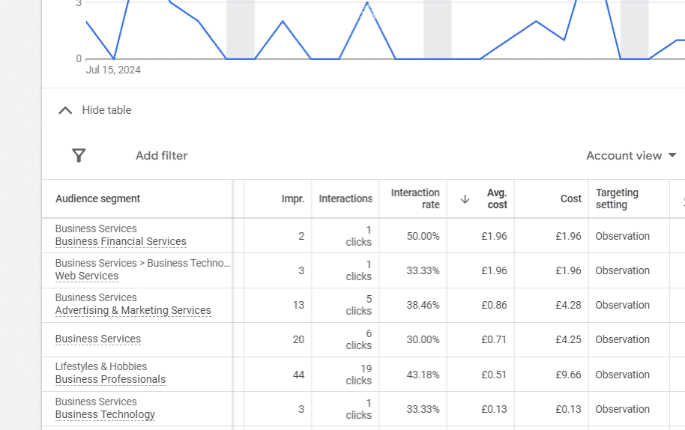Open the Account view dropdown
685x430 pixels.
(631, 156)
